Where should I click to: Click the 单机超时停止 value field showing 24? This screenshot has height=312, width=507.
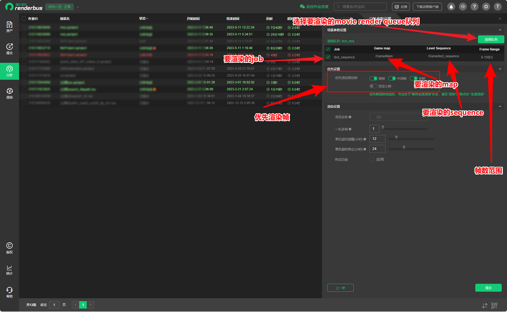pyautogui.click(x=377, y=149)
